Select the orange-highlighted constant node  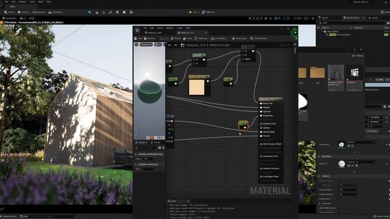(243, 125)
